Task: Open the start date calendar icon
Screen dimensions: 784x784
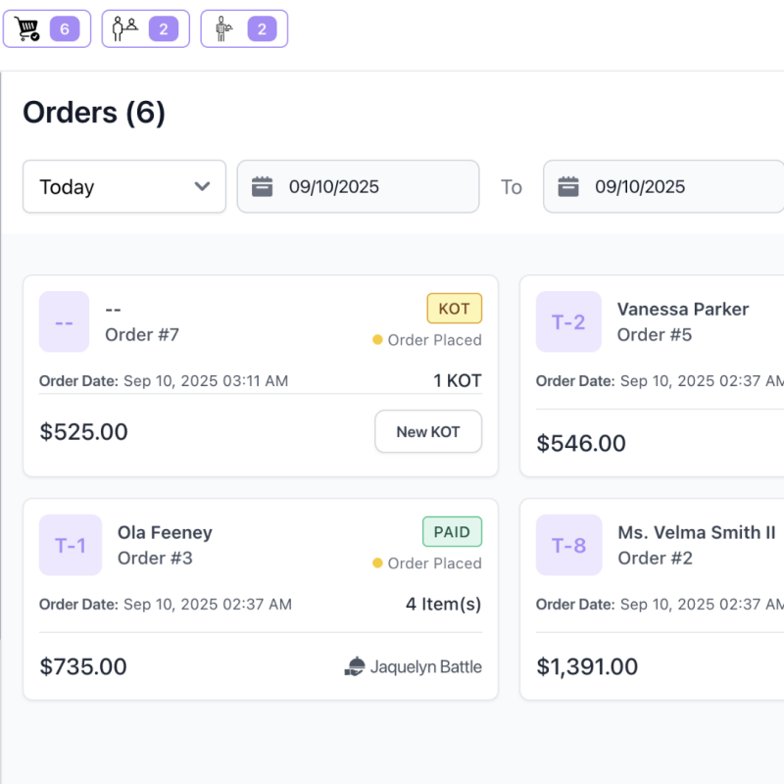Action: (260, 186)
